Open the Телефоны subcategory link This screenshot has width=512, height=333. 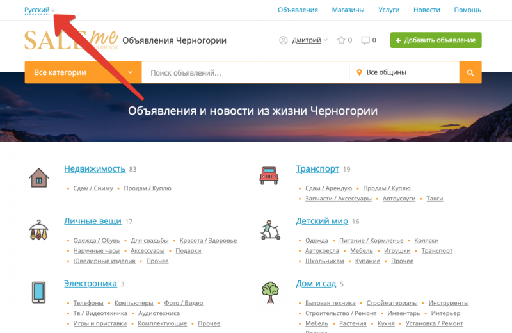tap(88, 303)
